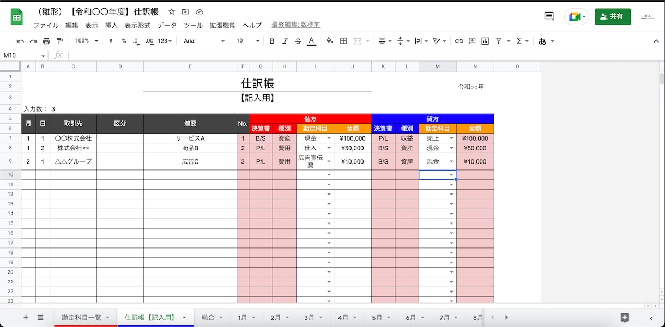Open comment history
Screen dimensions: 665x327
(x=549, y=17)
